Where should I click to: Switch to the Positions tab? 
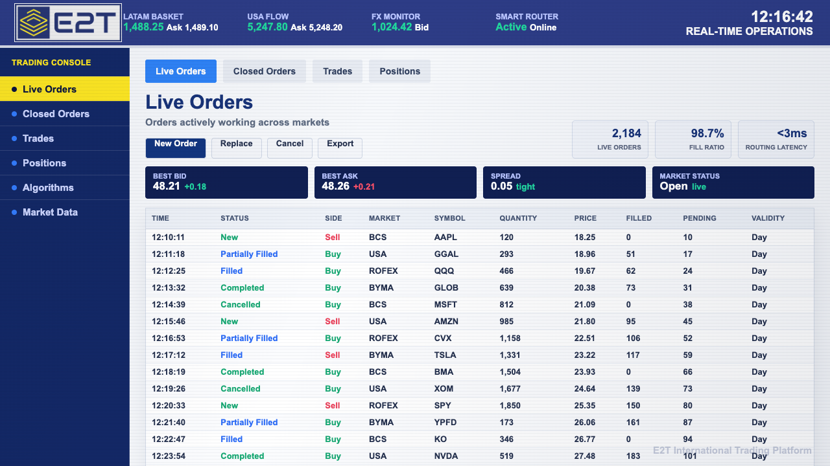[x=400, y=71]
